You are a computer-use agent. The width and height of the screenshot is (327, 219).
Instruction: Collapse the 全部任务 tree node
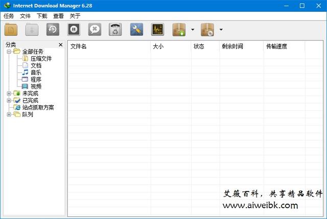coord(9,52)
